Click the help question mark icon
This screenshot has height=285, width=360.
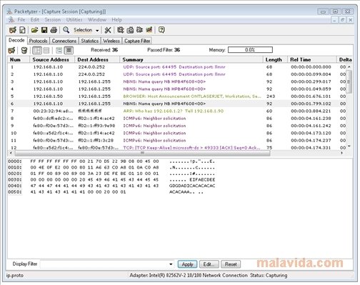click(161, 30)
